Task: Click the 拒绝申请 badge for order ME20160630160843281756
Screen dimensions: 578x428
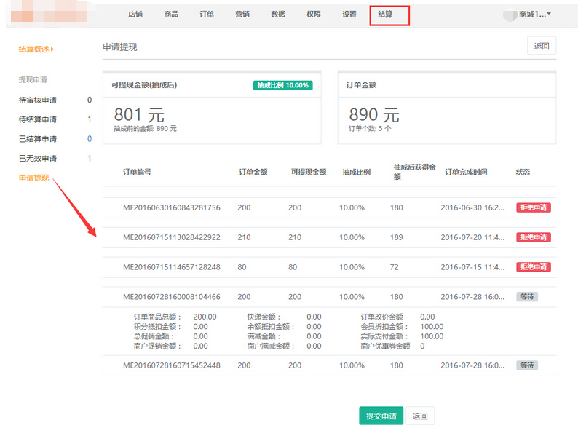Action: coord(533,207)
